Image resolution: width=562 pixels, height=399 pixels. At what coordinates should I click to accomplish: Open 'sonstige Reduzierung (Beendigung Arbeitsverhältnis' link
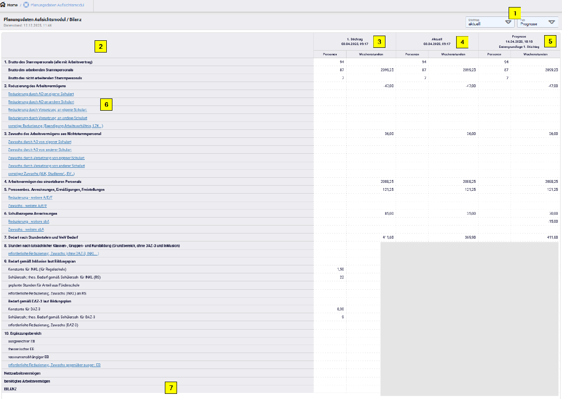pos(55,126)
